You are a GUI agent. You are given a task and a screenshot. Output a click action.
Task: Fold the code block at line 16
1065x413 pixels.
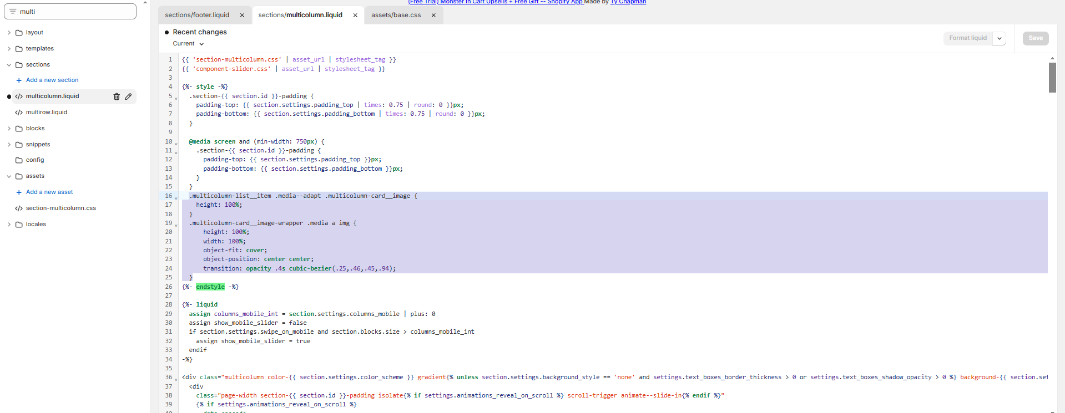(x=176, y=197)
